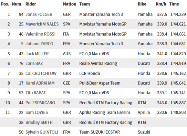Click the Time column header

tap(174, 4)
